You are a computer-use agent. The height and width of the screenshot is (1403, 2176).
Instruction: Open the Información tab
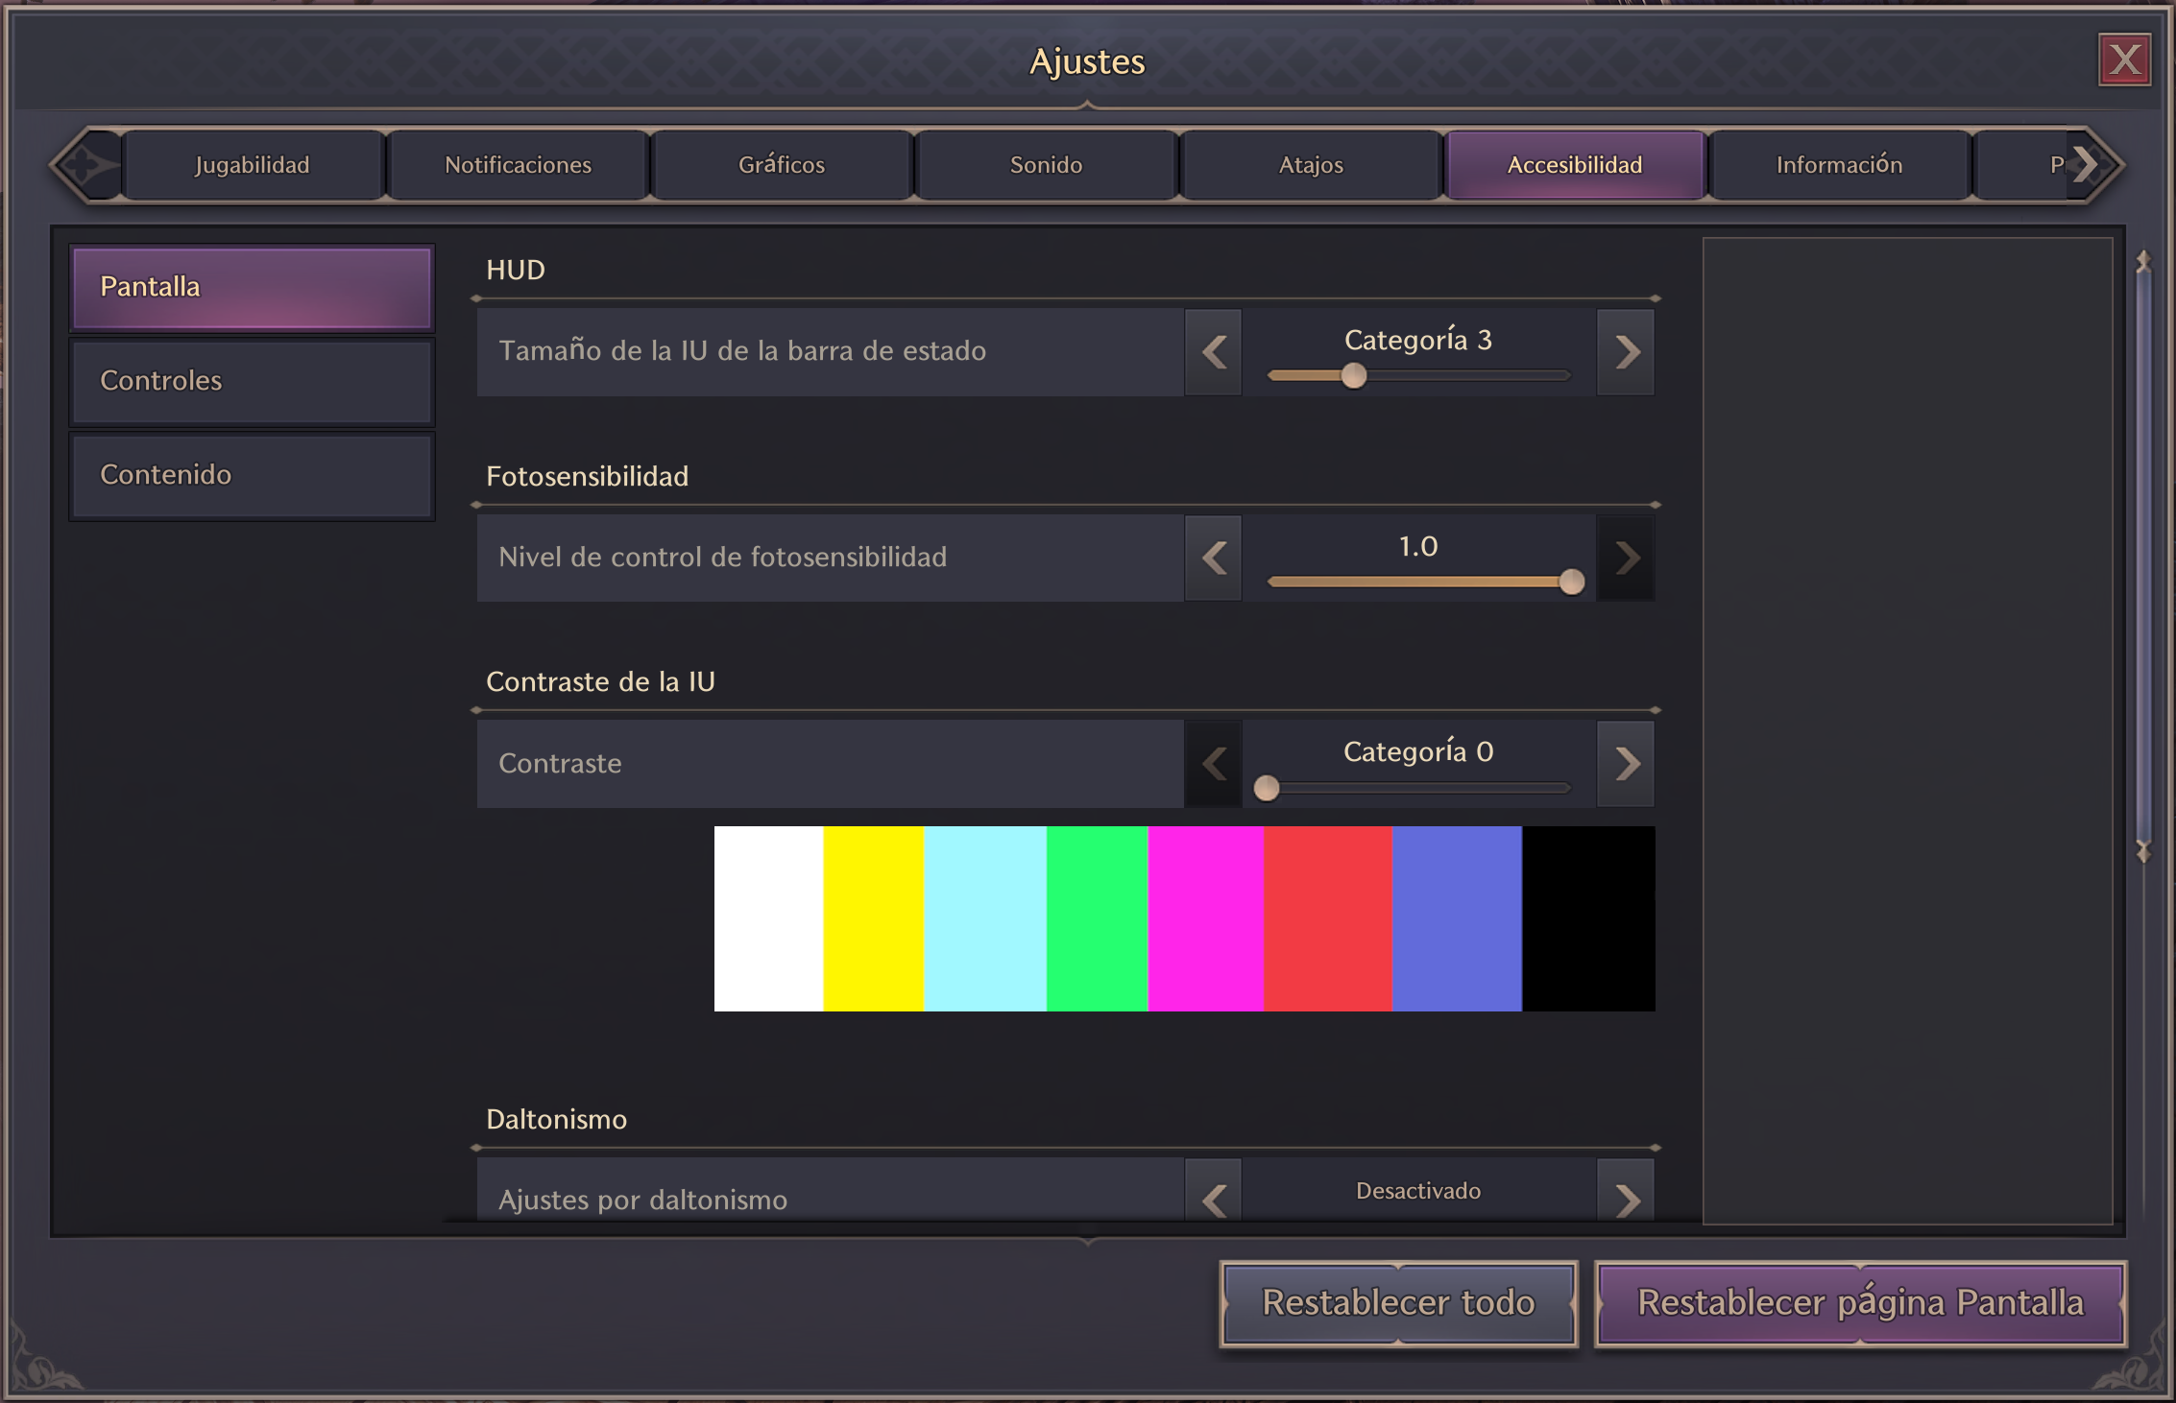1839,165
